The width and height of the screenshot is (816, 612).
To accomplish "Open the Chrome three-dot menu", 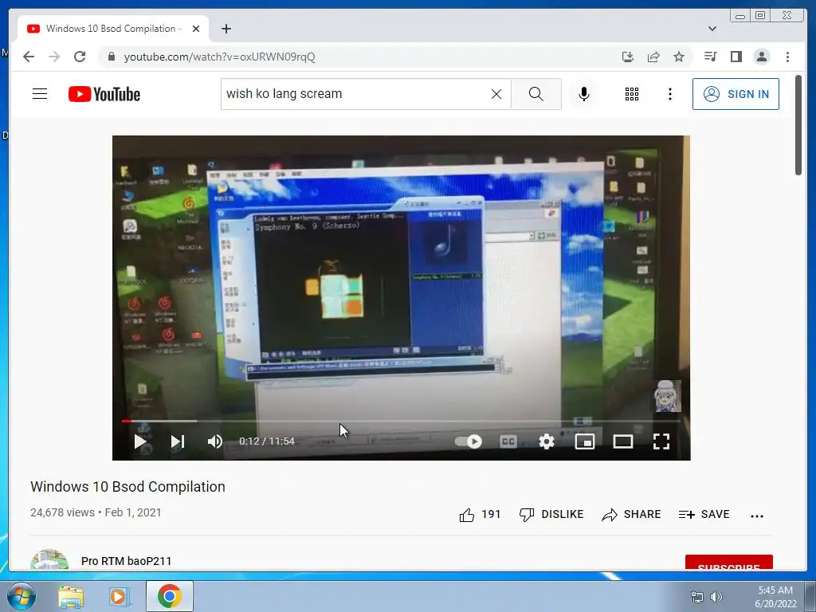I will [x=787, y=57].
